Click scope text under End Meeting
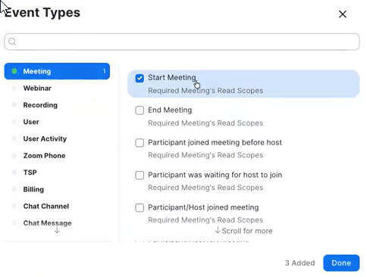 pos(205,123)
